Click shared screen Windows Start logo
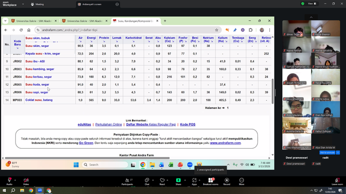Viewport: 346px width, 194px height. [76, 165]
